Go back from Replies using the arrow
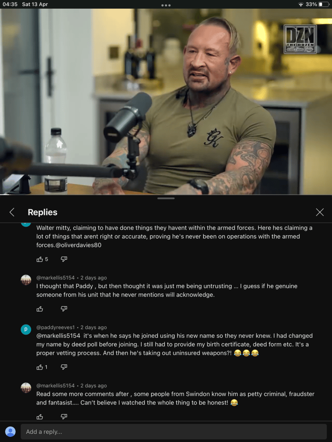332x442 pixels. 12,212
